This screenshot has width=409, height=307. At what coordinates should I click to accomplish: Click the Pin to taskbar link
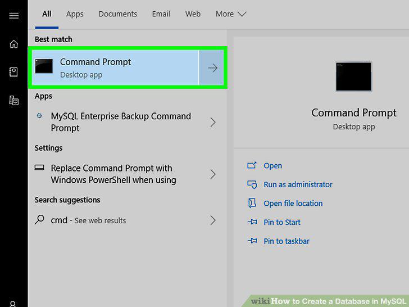point(287,241)
